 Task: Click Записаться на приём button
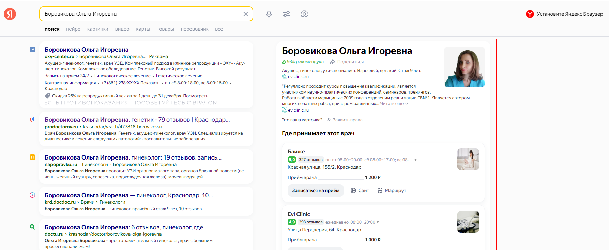click(x=316, y=190)
